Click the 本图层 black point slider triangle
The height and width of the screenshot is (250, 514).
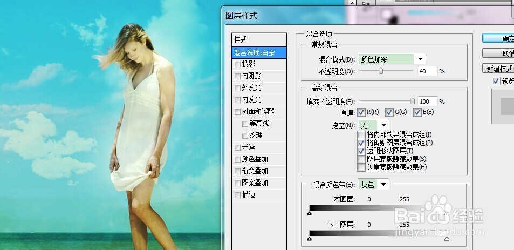[x=309, y=214]
